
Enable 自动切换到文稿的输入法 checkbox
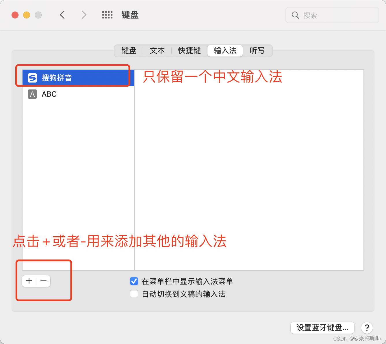[x=134, y=294]
